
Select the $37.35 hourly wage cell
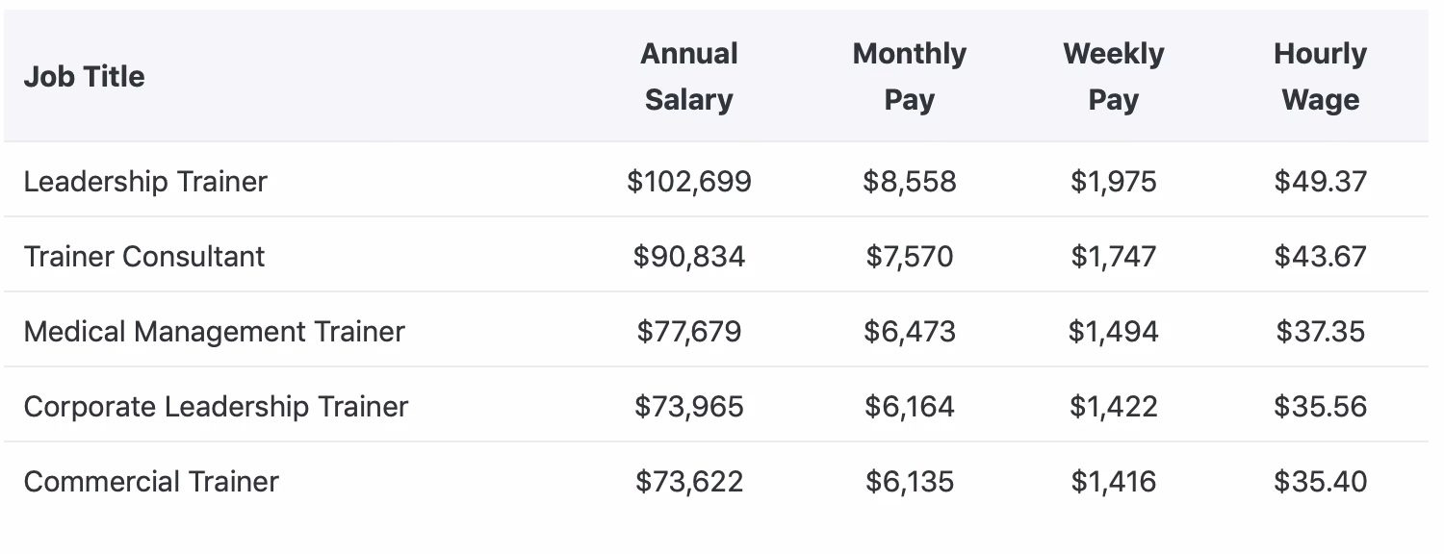[x=1320, y=331]
